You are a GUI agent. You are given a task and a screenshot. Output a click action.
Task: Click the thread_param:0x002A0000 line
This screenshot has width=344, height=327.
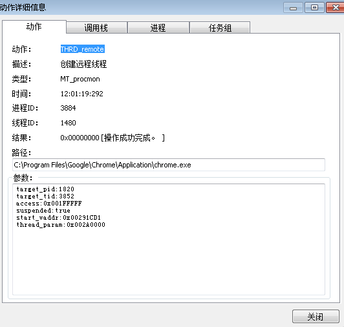(x=61, y=225)
